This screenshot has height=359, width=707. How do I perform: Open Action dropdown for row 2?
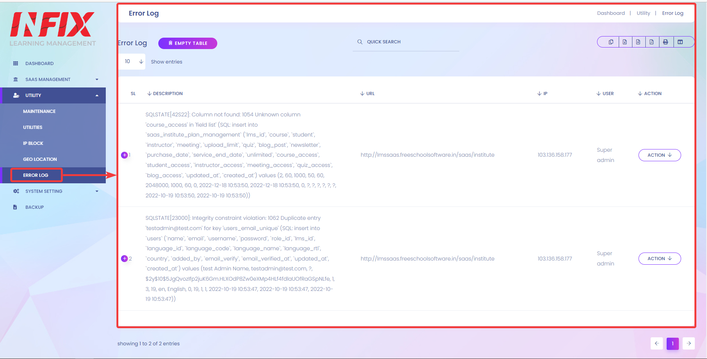click(659, 259)
